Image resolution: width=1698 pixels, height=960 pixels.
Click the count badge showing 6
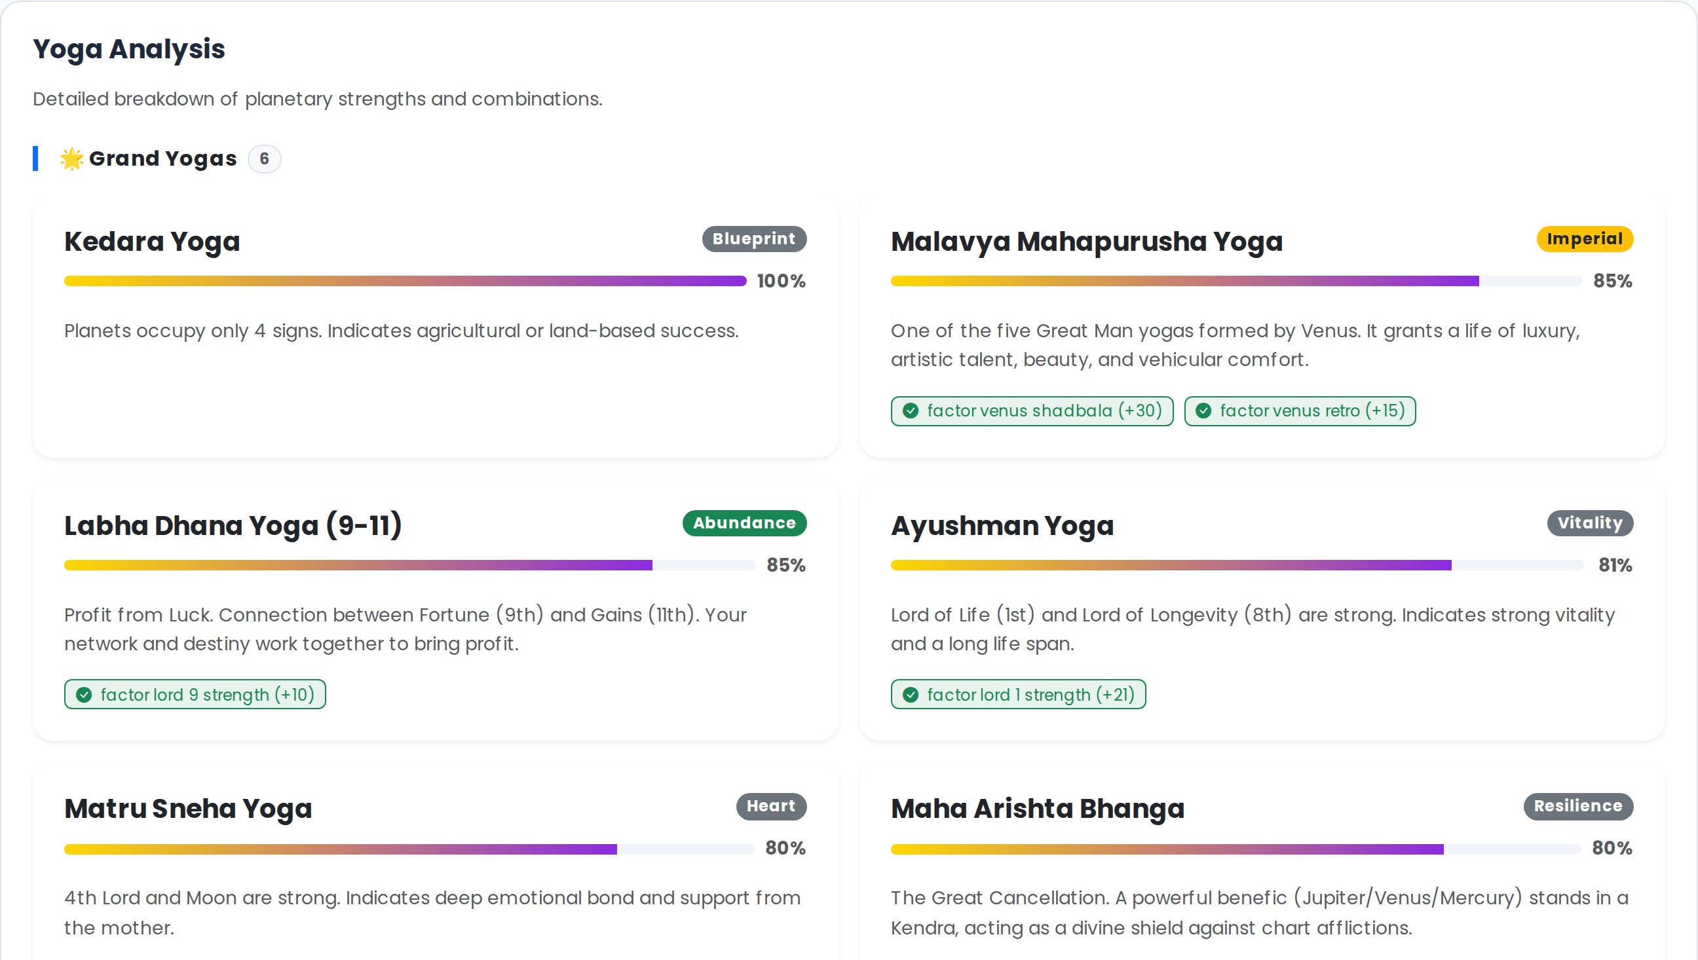[265, 159]
